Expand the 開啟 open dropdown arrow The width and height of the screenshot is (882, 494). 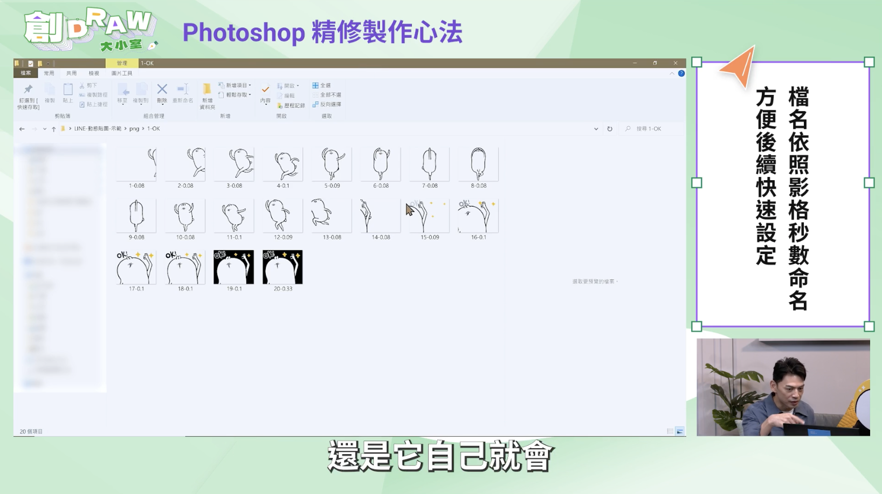click(298, 86)
